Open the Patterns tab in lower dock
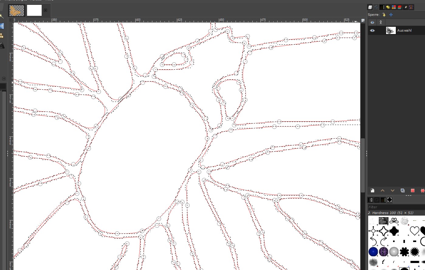The height and width of the screenshot is (270, 425). [371, 200]
